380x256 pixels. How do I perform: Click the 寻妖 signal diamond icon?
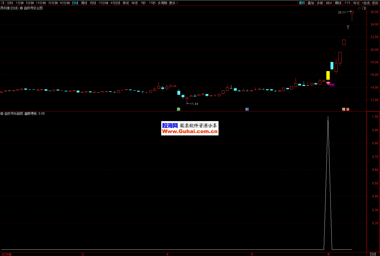(328, 83)
